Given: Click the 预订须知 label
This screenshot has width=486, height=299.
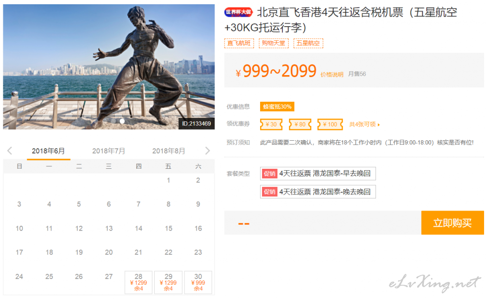Looking at the screenshot, I should point(238,143).
